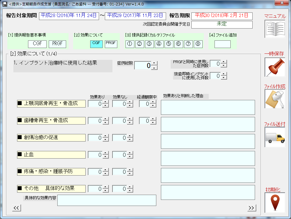
Task: Click the 一時保存 pushpin icon
Action: pyautogui.click(x=275, y=67)
